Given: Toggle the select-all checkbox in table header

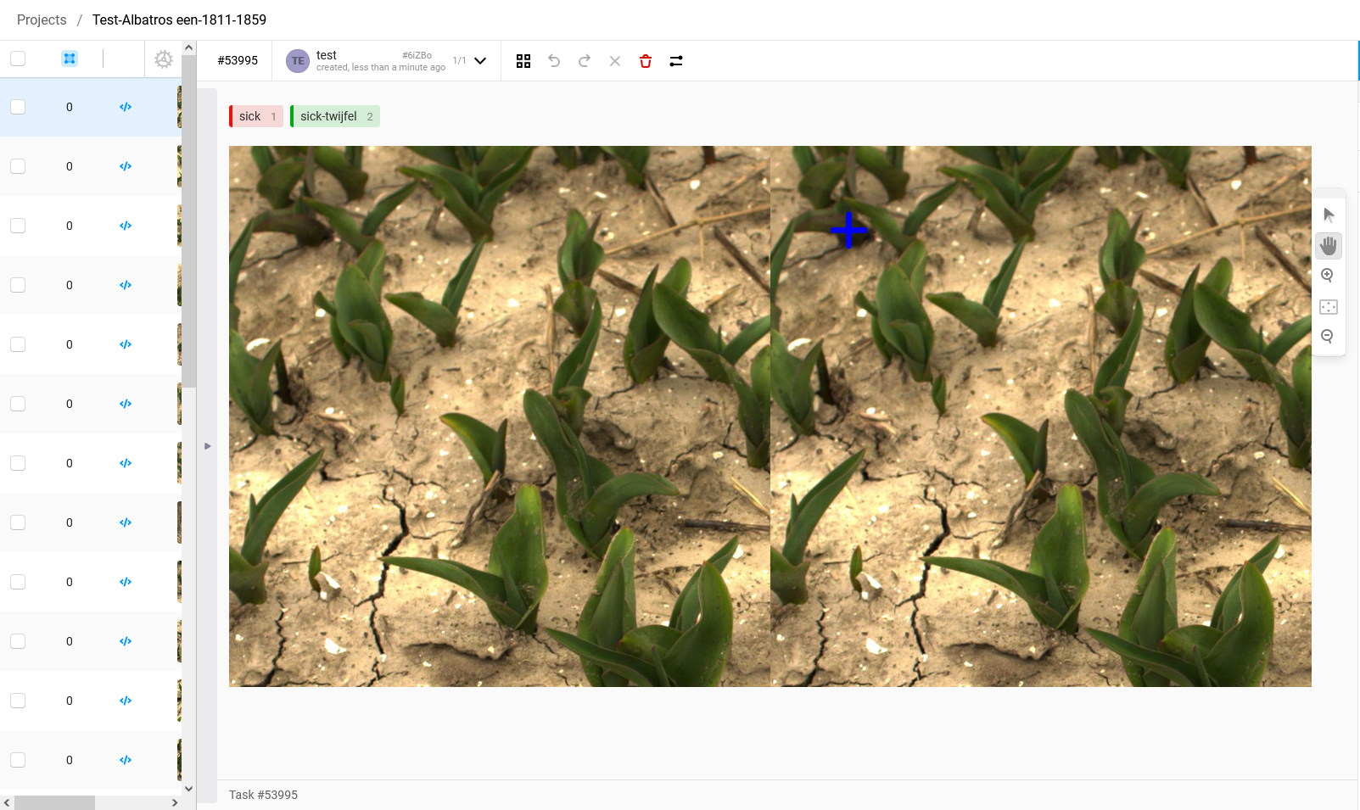Looking at the screenshot, I should pyautogui.click(x=18, y=59).
